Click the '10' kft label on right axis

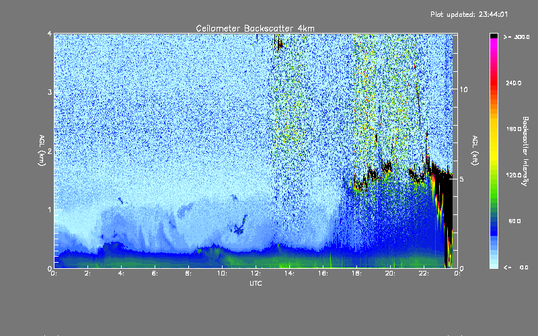click(463, 89)
